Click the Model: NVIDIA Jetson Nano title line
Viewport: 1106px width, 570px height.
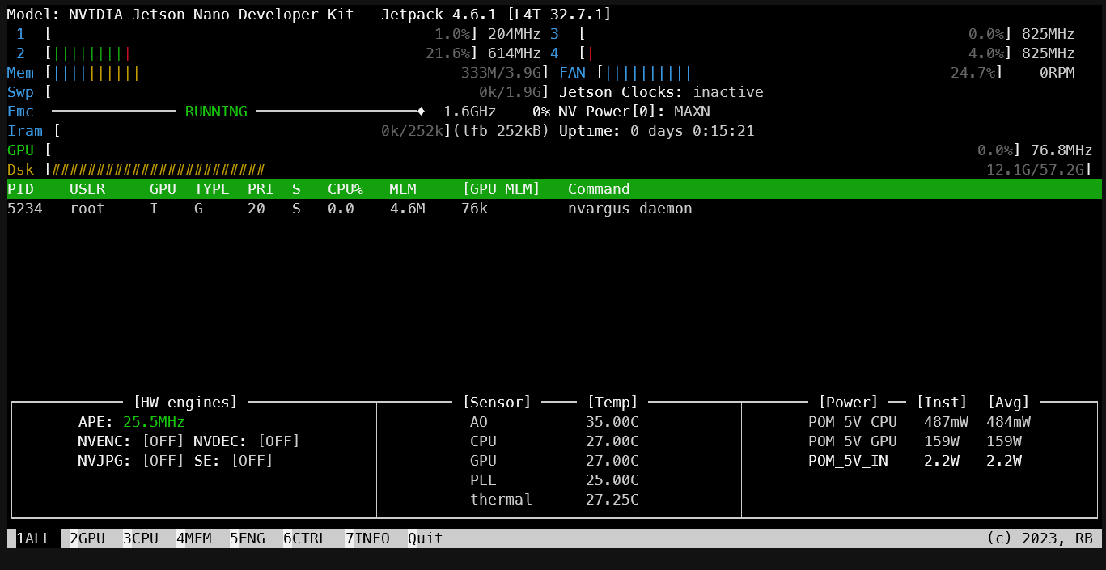(x=309, y=15)
